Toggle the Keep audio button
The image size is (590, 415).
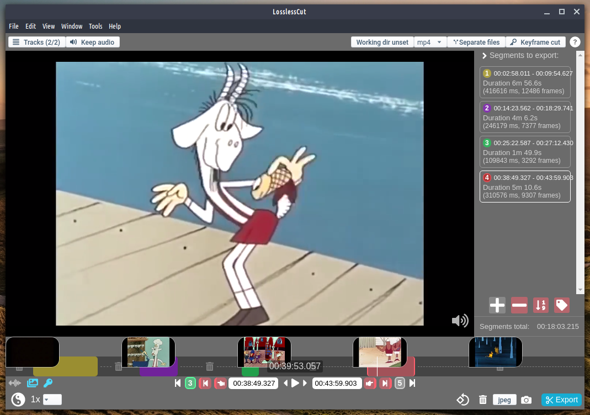click(x=93, y=42)
